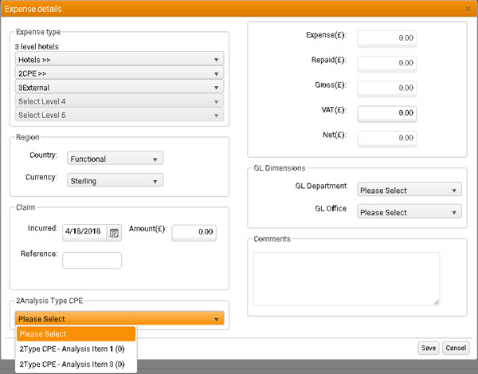Focus the Reference text field
The width and height of the screenshot is (478, 374).
tap(92, 260)
